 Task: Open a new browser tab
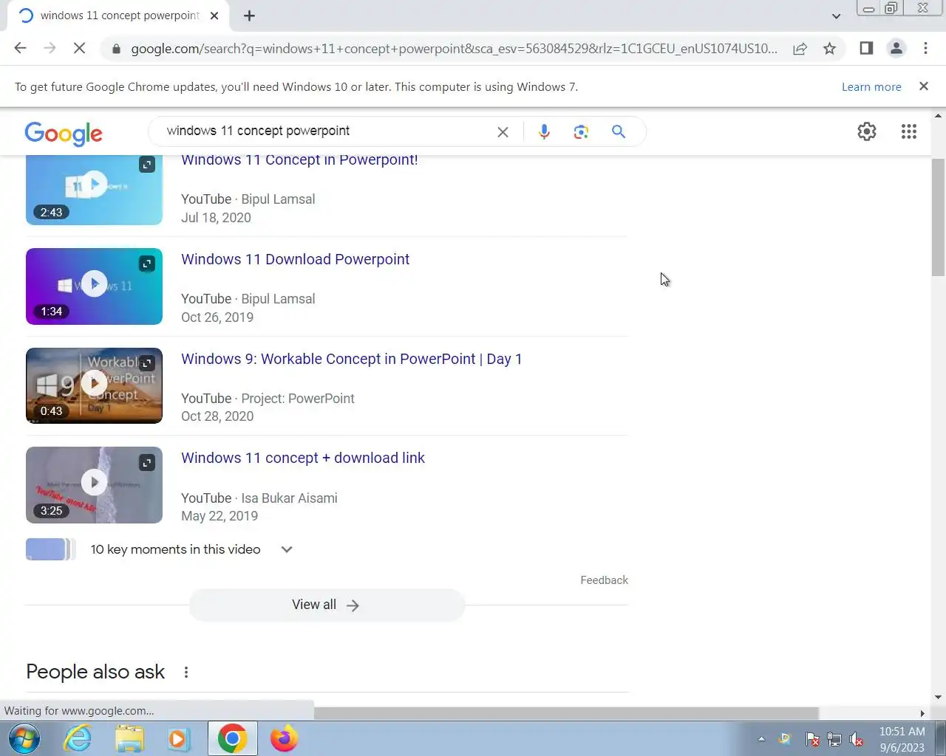click(x=249, y=16)
